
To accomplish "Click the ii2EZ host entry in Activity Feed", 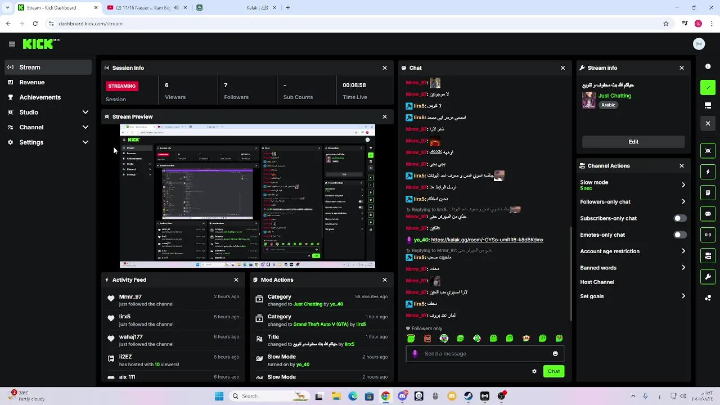I will click(173, 361).
